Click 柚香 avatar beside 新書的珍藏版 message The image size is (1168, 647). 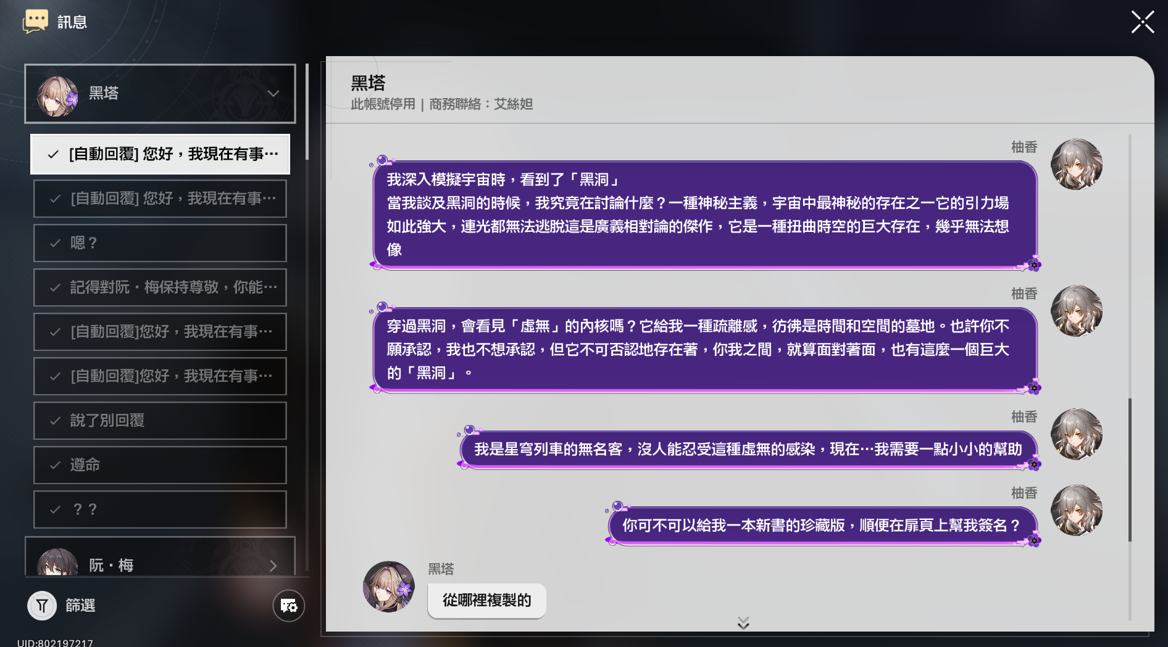(x=1077, y=510)
